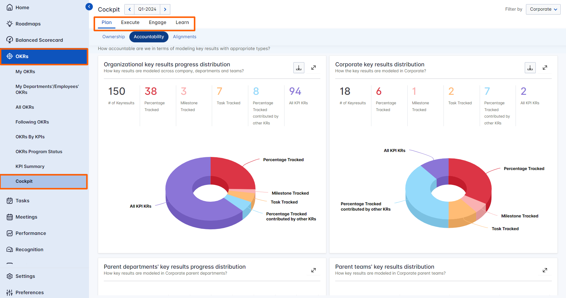The height and width of the screenshot is (298, 566).
Task: Activate the Accountability toggle
Action: (149, 36)
